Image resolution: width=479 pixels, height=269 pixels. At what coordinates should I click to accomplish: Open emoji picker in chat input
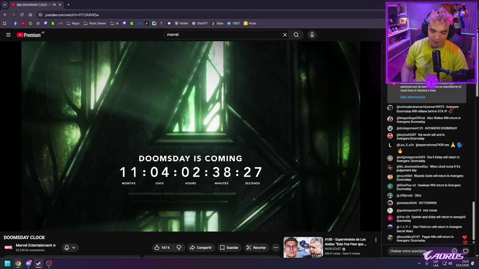tap(454, 251)
